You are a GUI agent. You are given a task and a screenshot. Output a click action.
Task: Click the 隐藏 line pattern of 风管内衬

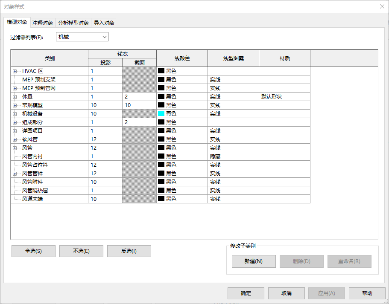click(x=233, y=156)
